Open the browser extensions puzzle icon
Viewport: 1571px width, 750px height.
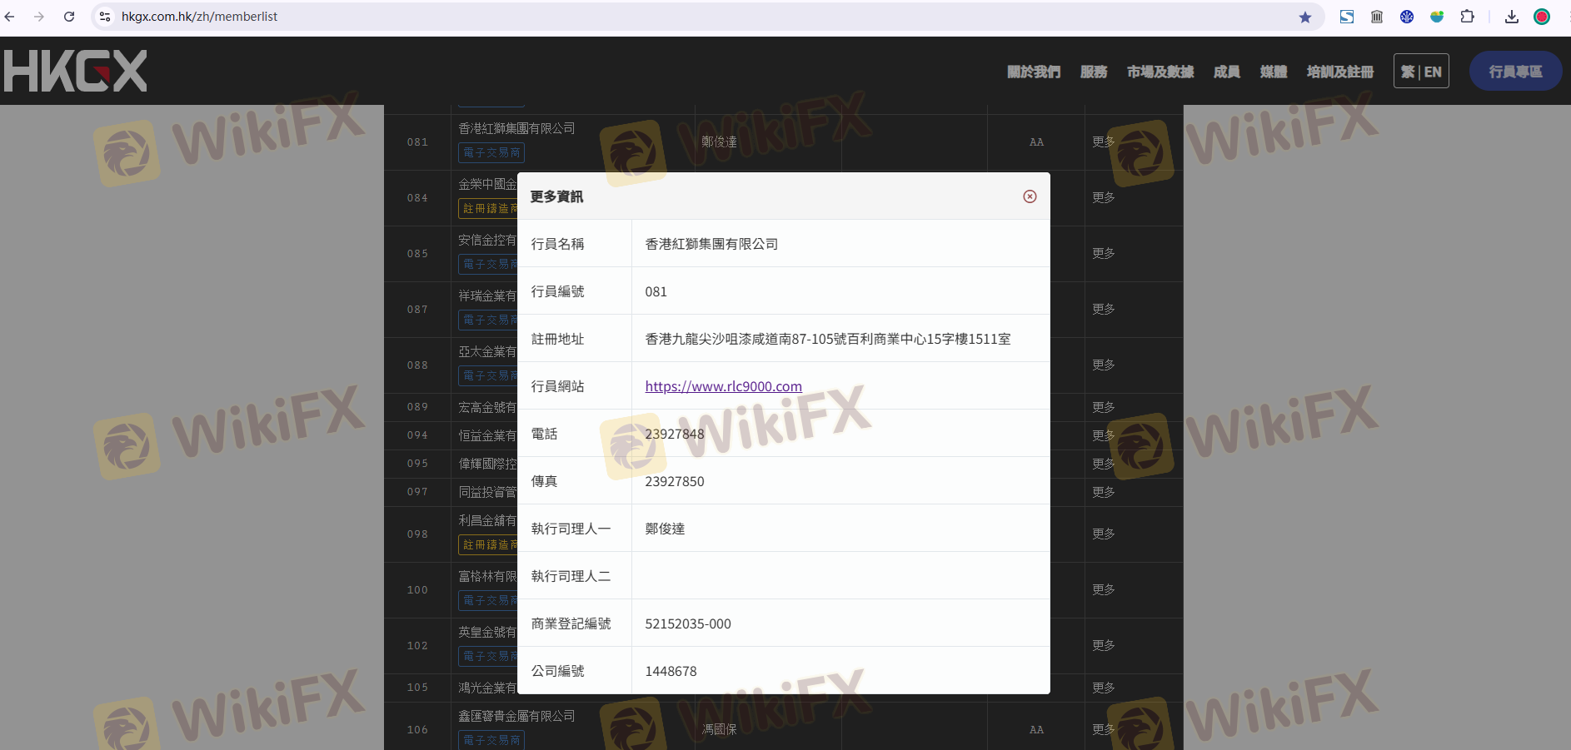(1467, 17)
